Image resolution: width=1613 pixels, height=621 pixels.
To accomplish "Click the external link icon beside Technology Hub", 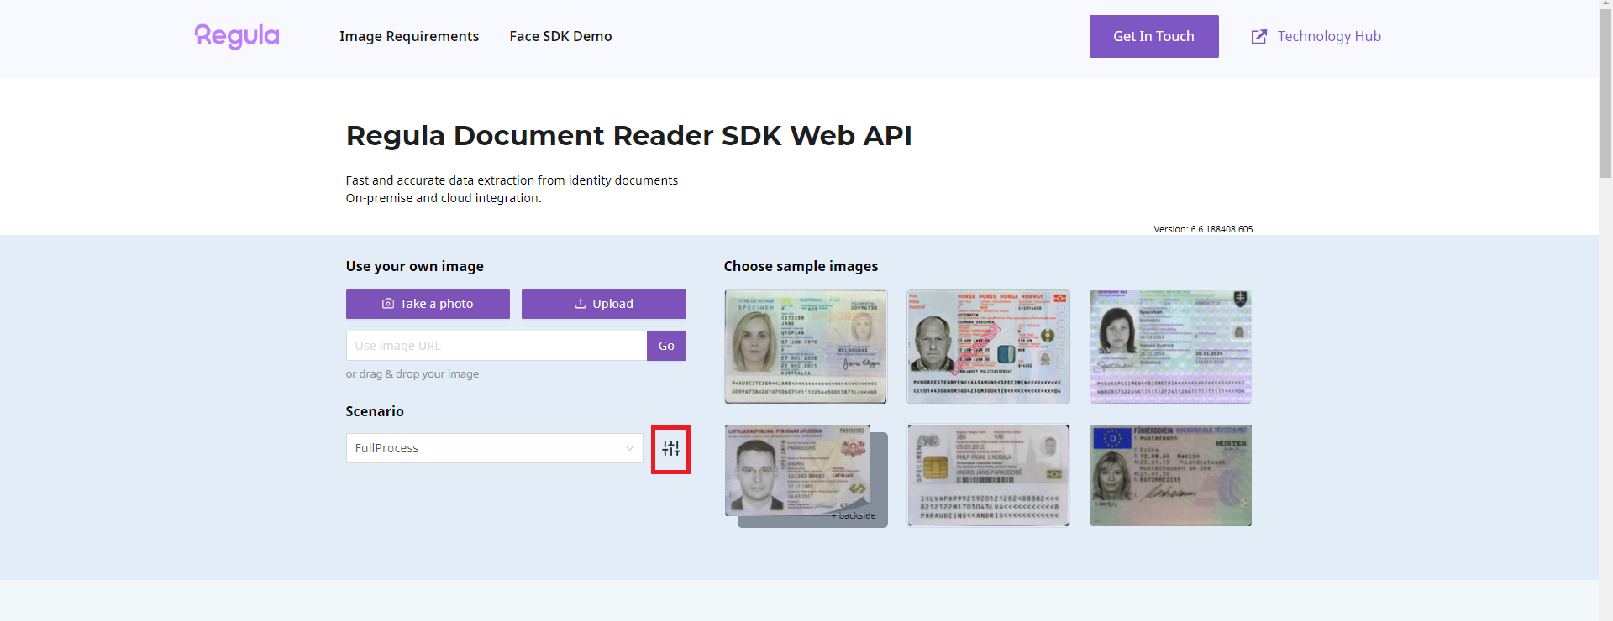I will (x=1258, y=37).
